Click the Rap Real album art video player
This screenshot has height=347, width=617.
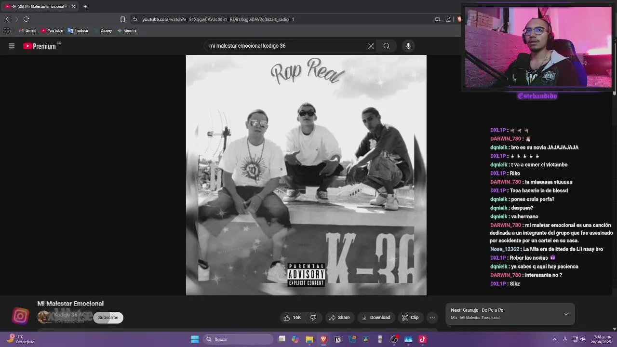[306, 175]
